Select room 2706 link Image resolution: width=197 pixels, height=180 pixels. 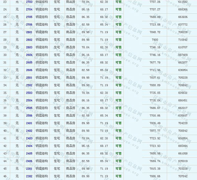coord(29,25)
